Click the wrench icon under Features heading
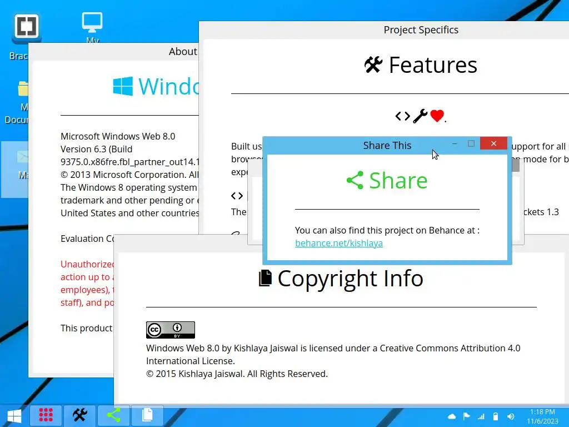This screenshot has width=569, height=427. click(x=420, y=116)
